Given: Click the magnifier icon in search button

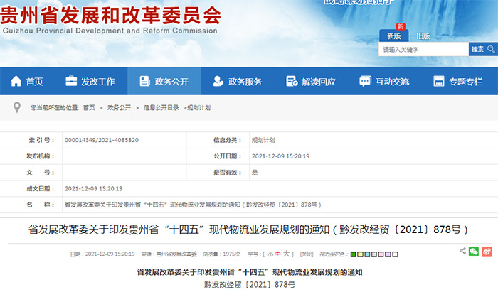Looking at the screenshot, I should pyautogui.click(x=492, y=49).
